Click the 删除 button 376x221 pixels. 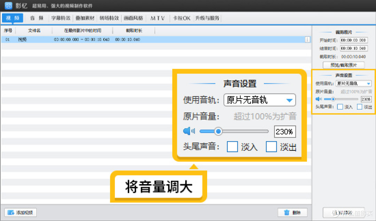pyautogui.click(x=292, y=212)
